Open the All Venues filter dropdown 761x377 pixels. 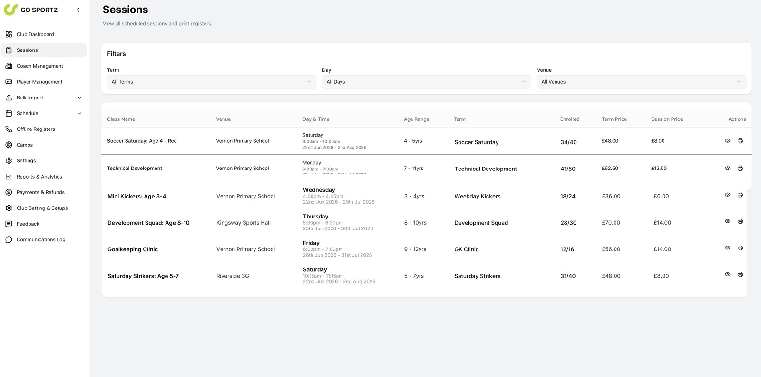tap(642, 82)
